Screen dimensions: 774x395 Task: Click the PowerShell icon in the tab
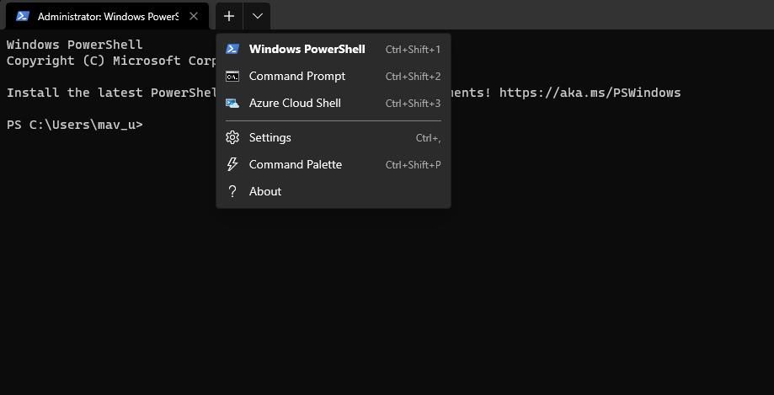[x=23, y=16]
